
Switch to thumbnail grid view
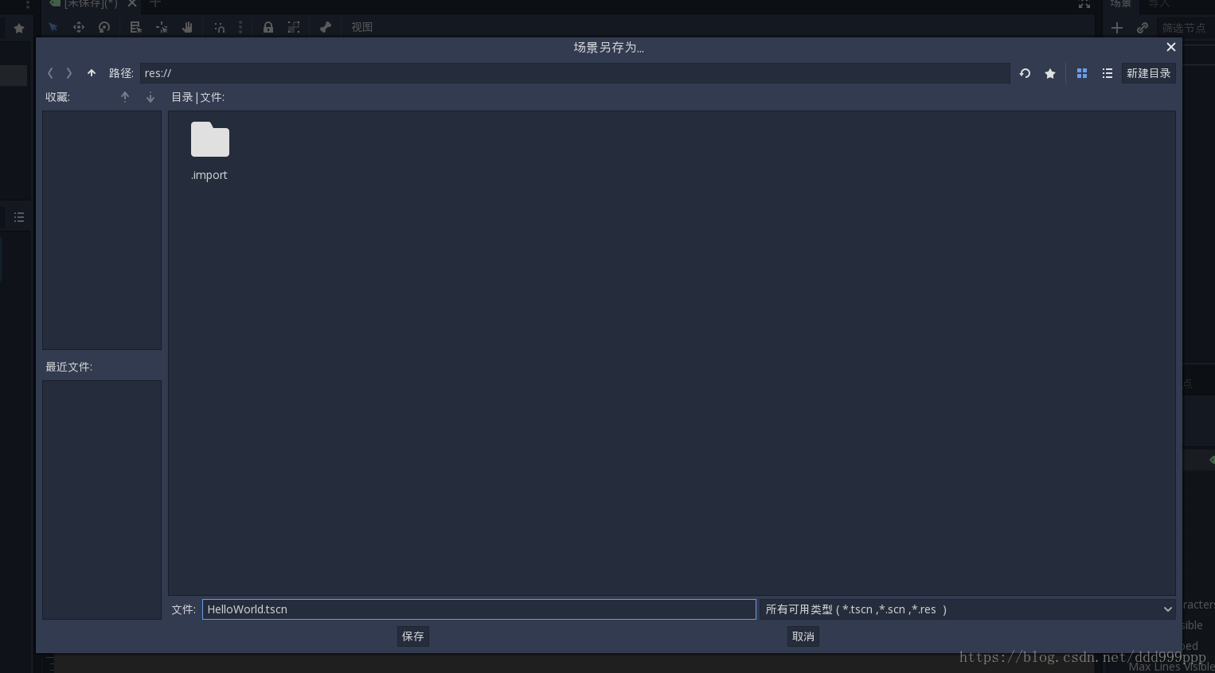tap(1082, 73)
